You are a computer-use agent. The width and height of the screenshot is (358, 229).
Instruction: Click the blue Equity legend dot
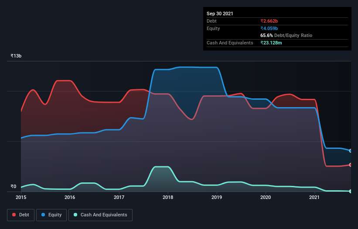[43, 215]
